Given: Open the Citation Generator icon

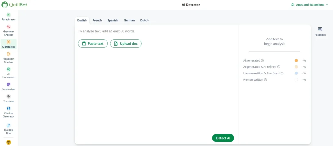Looking at the screenshot, I should tap(8, 108).
